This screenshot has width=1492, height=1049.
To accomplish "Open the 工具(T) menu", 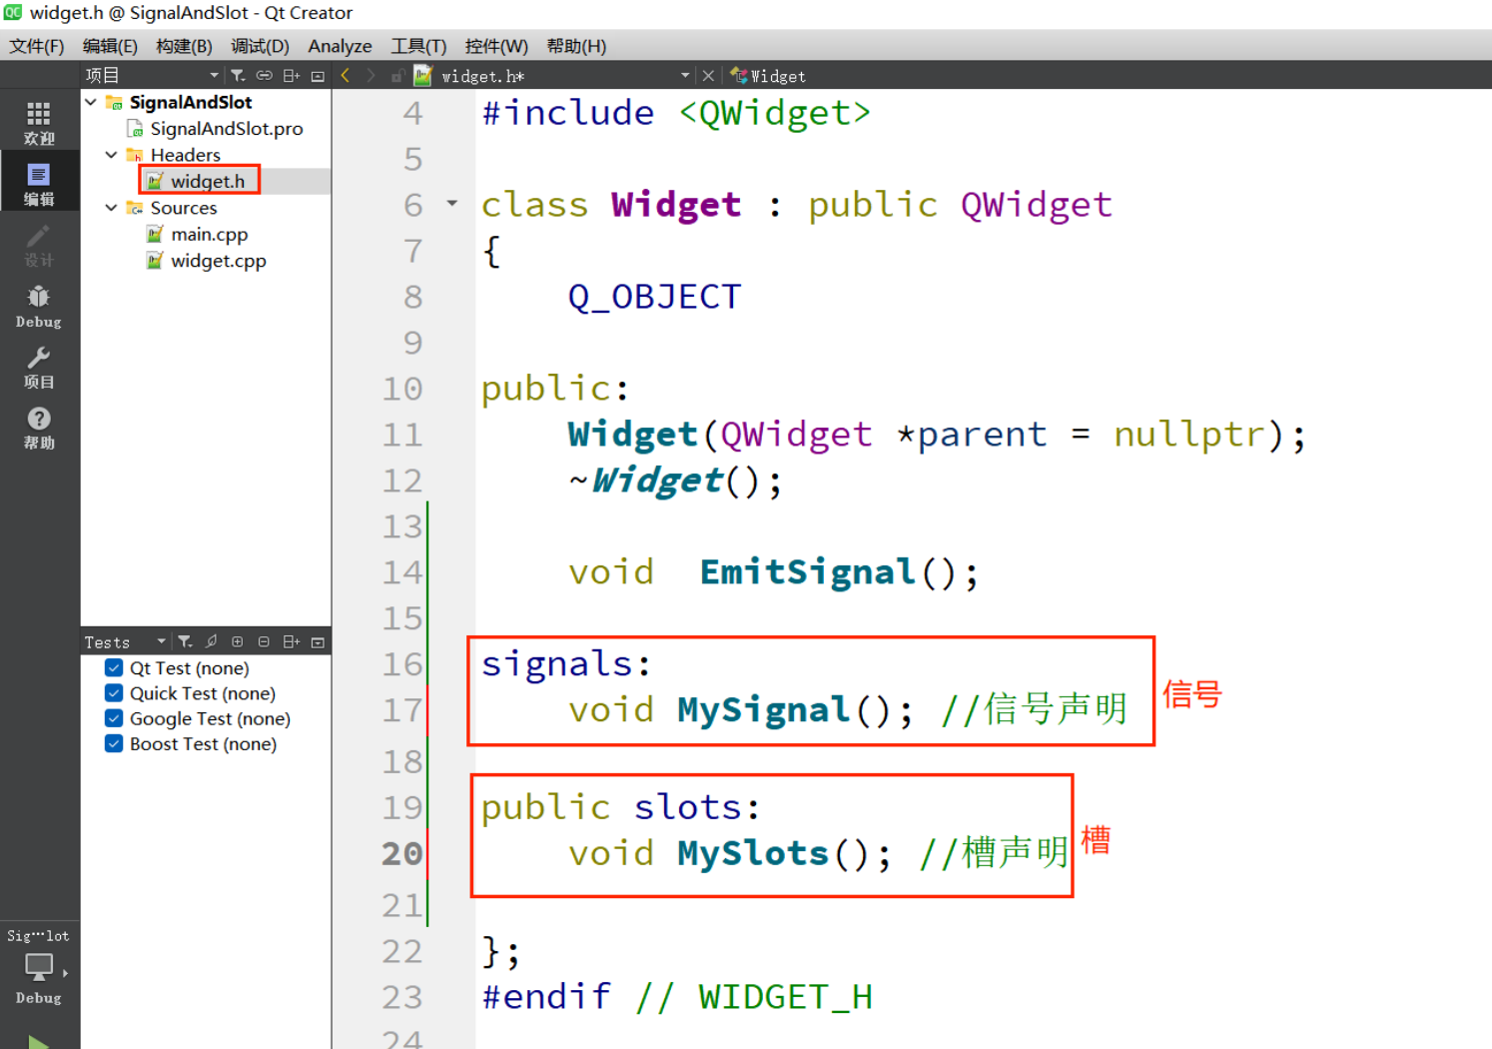I will [x=418, y=46].
